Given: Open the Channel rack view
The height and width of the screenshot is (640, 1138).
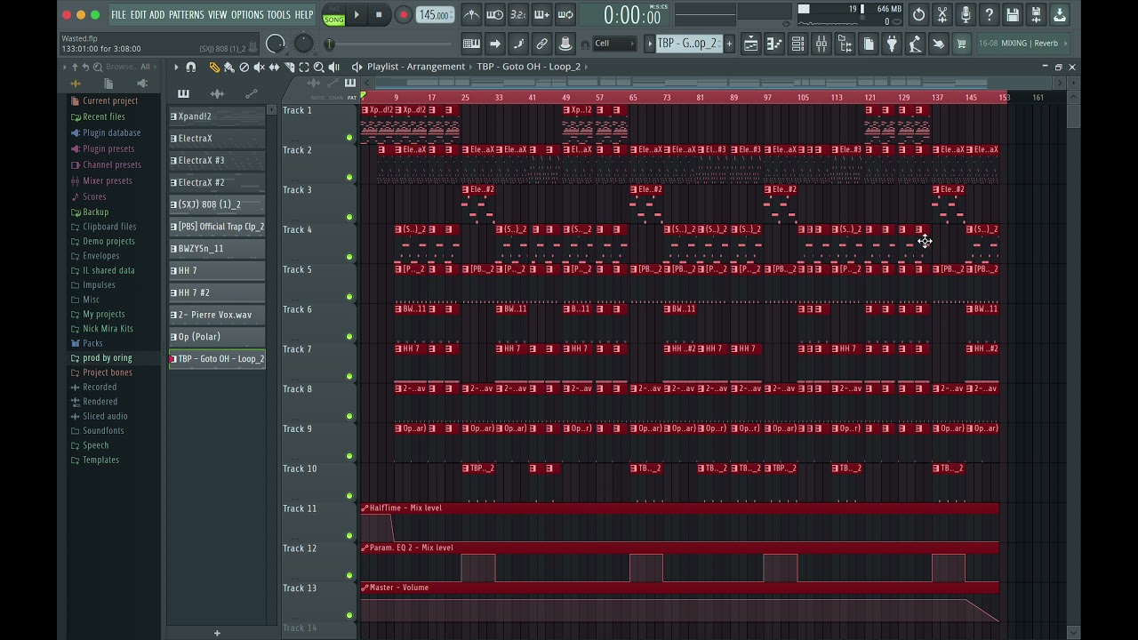Looking at the screenshot, I should pyautogui.click(x=797, y=44).
